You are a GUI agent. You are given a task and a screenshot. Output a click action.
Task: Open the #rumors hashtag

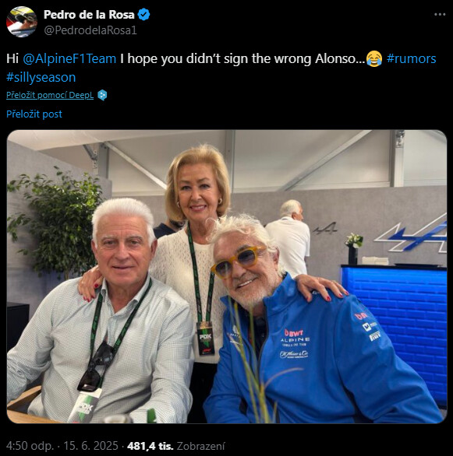(412, 58)
